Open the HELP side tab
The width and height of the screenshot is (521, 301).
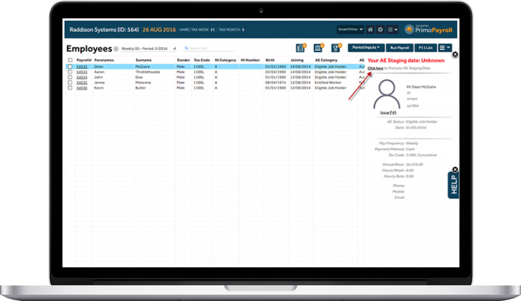(454, 185)
